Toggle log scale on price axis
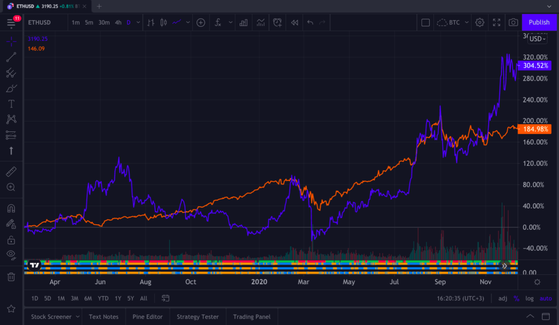Viewport: 559px width, 325px height. pyautogui.click(x=530, y=298)
